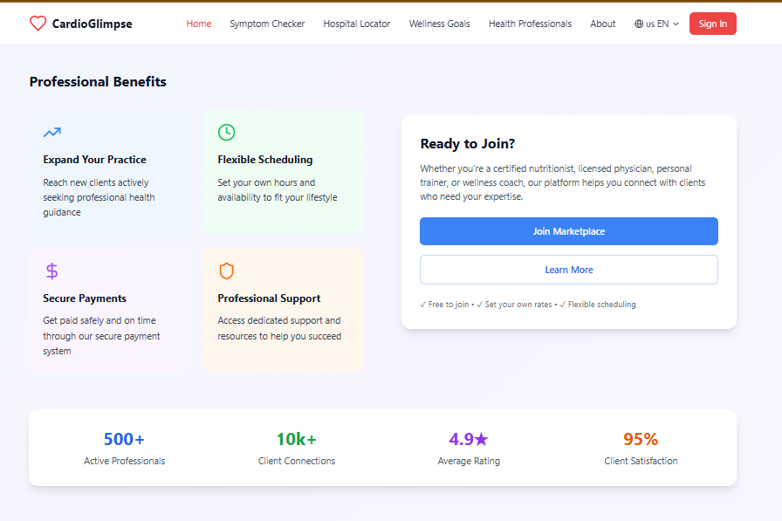This screenshot has height=521, width=782.
Task: Click the Client Satisfaction label
Action: click(641, 461)
